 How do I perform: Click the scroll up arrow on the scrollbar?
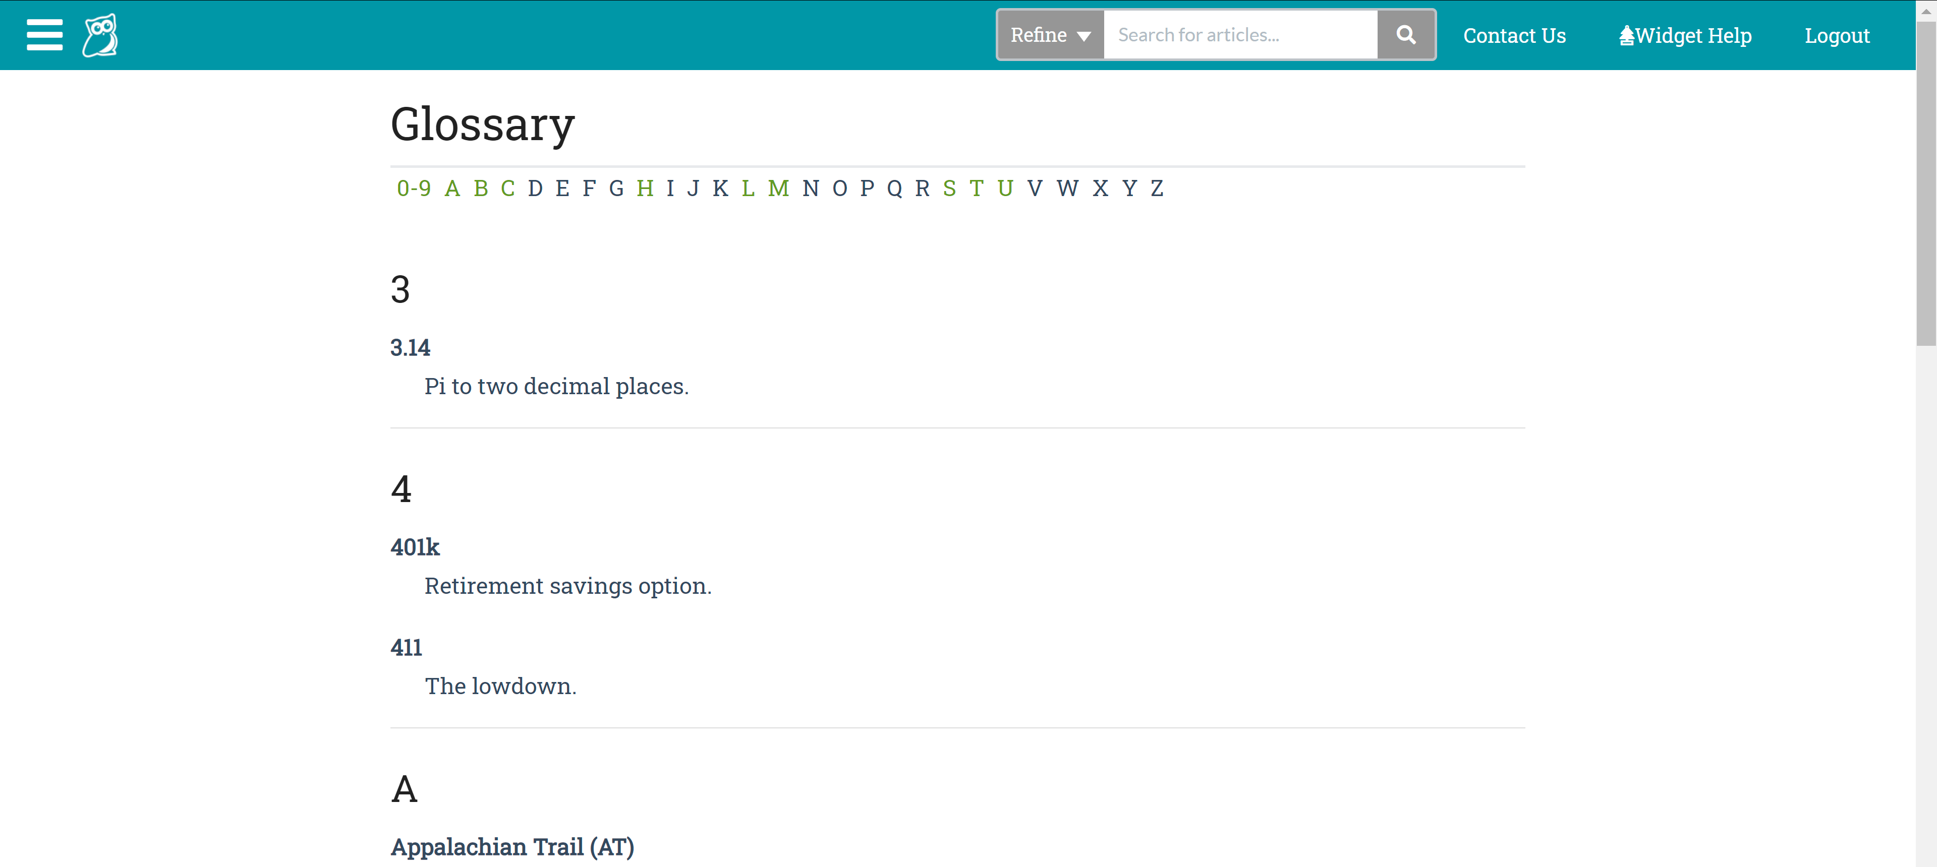(1926, 11)
